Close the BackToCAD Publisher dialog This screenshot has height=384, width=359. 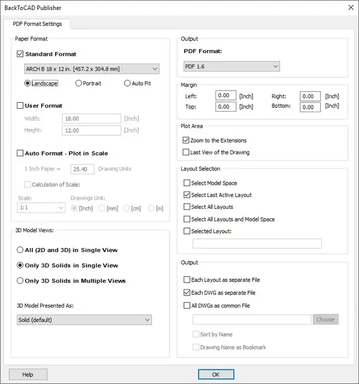[351, 8]
